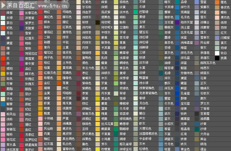Image resolution: width=231 pixels, height=151 pixels.
Task: Select the 丁香紫 text
Action: 205,109
